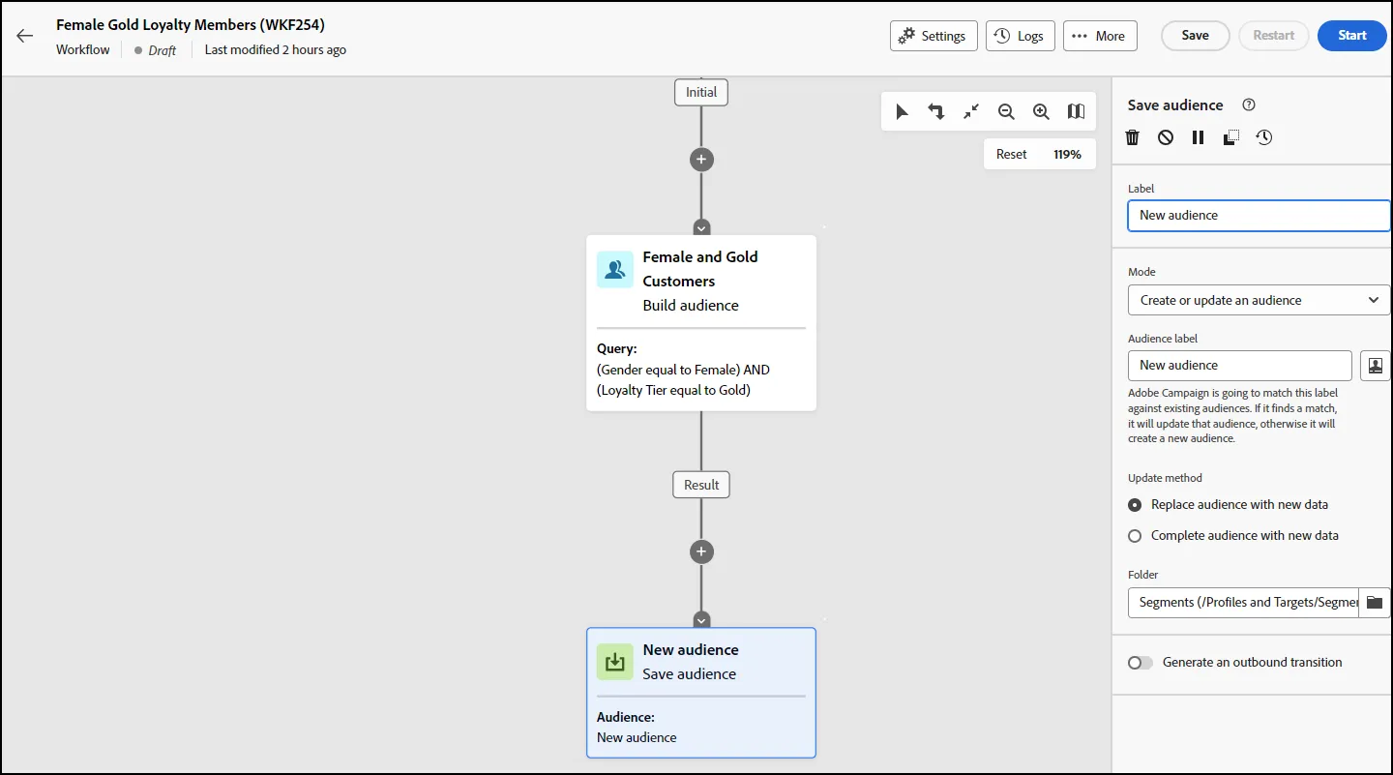The height and width of the screenshot is (775, 1393).
Task: Go back using the left arrow
Action: coord(24,36)
